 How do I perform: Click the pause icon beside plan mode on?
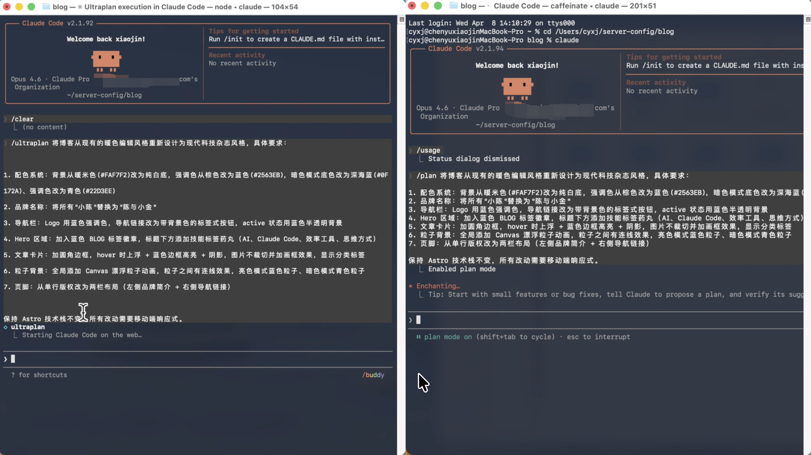click(419, 337)
